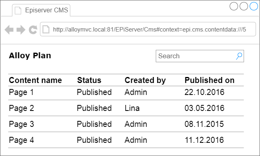Click the browser forward arrow
This screenshot has height=156, width=260.
(21, 30)
